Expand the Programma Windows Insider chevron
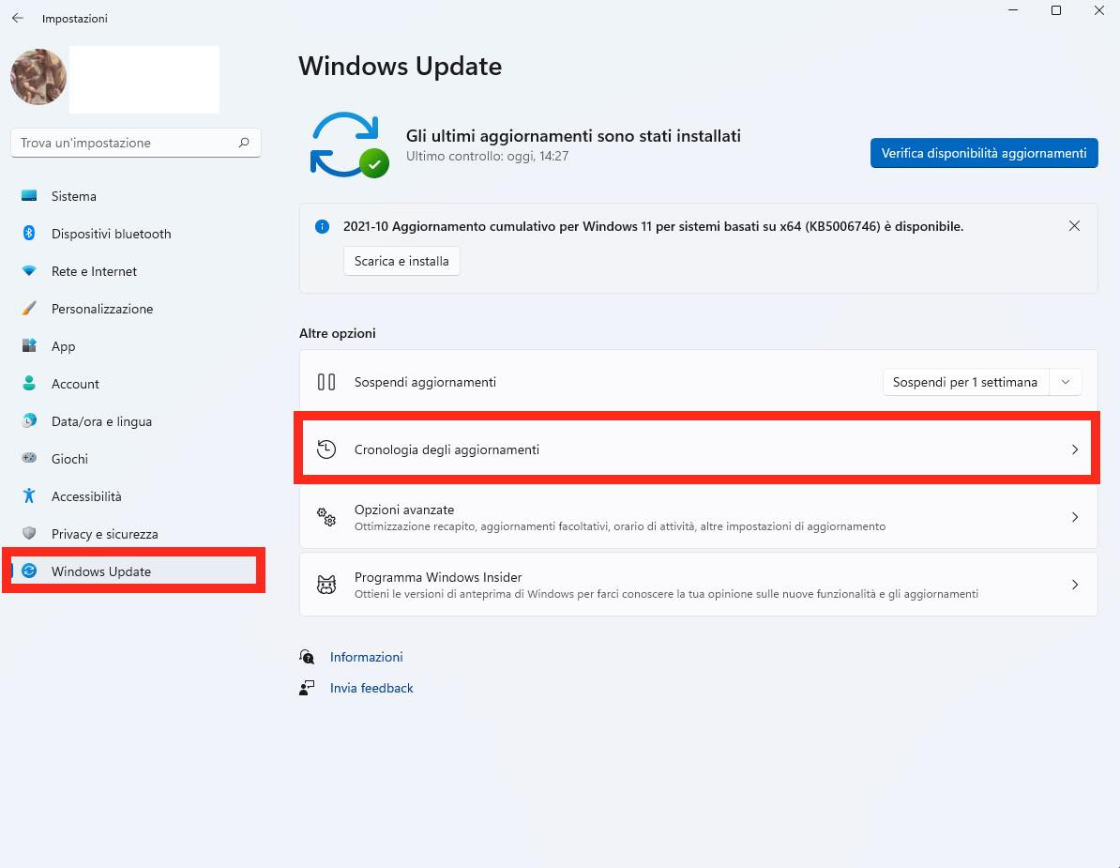1120x868 pixels. pos(1074,585)
